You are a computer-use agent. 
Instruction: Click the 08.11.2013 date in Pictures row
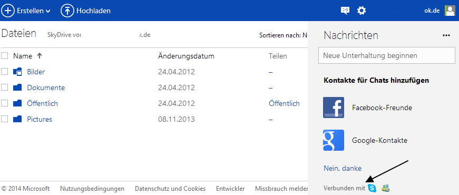(x=177, y=119)
